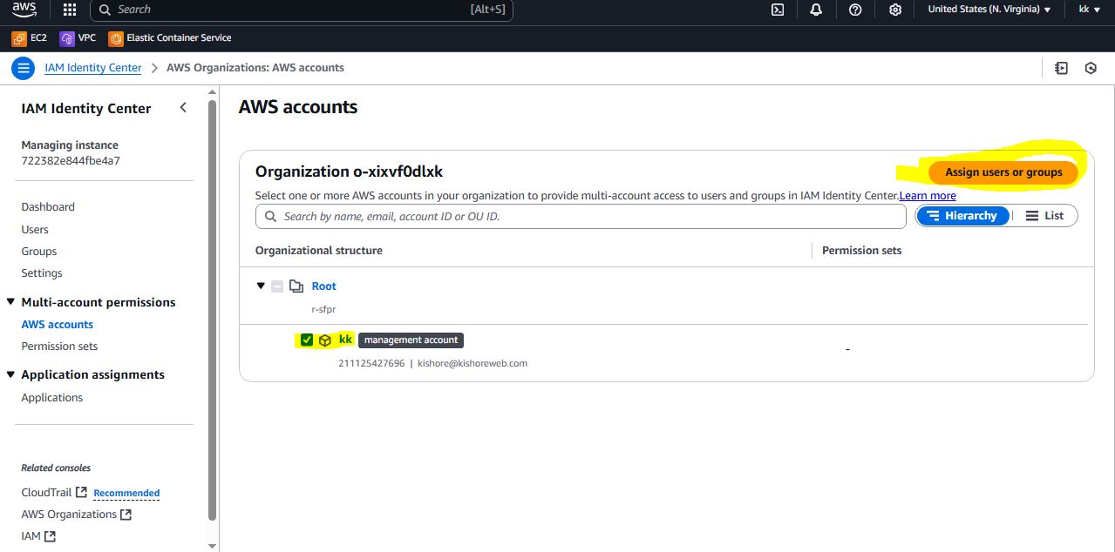Click Assign users or groups button
This screenshot has width=1115, height=552.
[x=1003, y=172]
